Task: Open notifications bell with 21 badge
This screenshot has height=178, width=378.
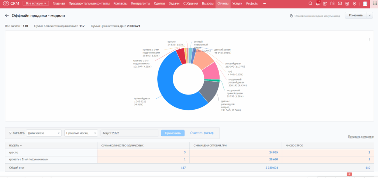Action: click(x=317, y=4)
